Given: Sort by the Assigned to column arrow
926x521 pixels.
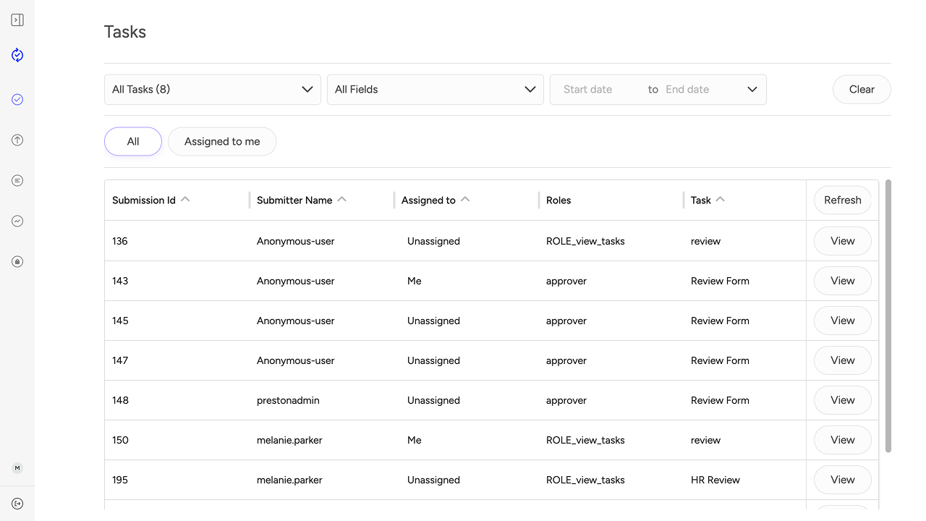Looking at the screenshot, I should (x=465, y=200).
